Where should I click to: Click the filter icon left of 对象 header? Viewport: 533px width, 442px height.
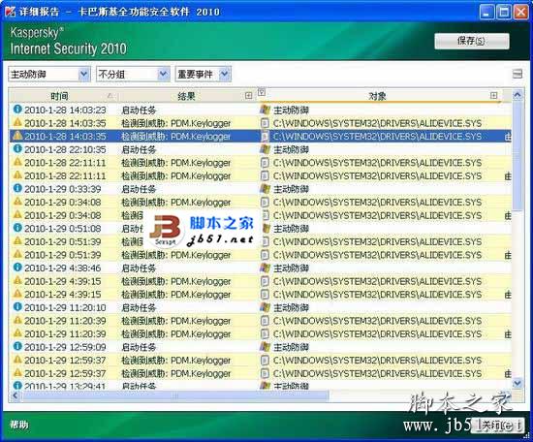click(262, 92)
